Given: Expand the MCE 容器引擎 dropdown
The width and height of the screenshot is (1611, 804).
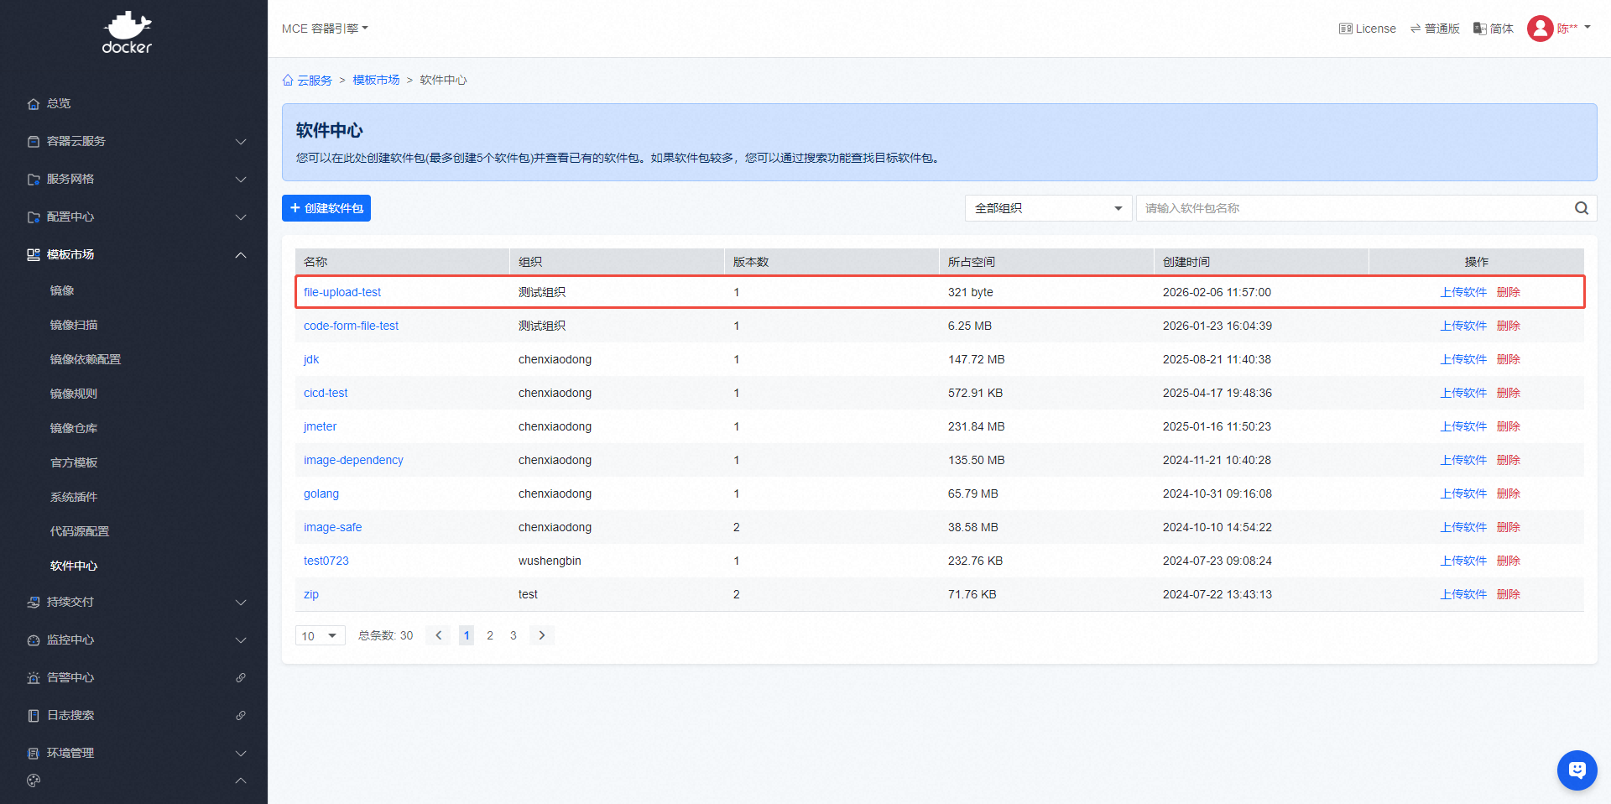Looking at the screenshot, I should click(325, 29).
